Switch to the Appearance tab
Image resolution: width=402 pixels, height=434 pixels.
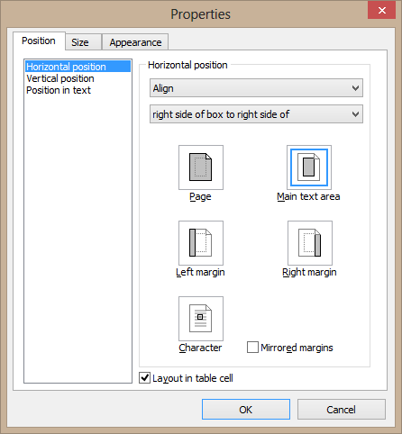click(x=135, y=42)
